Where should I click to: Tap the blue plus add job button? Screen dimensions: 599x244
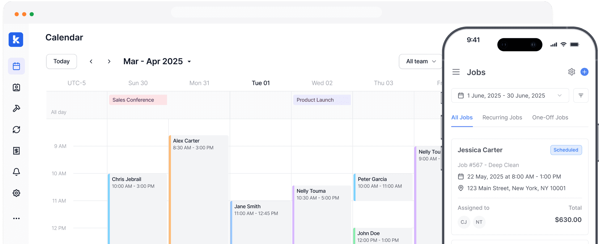click(x=584, y=72)
